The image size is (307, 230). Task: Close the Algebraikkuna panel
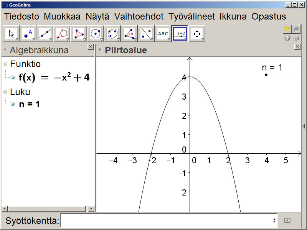[90, 47]
